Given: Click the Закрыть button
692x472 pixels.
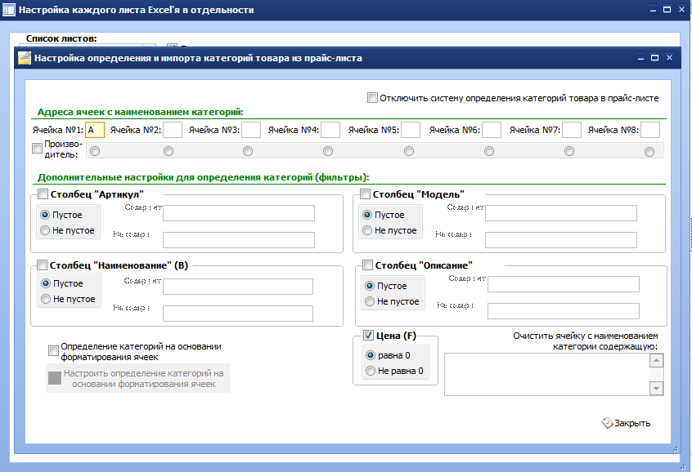Looking at the screenshot, I should (626, 423).
